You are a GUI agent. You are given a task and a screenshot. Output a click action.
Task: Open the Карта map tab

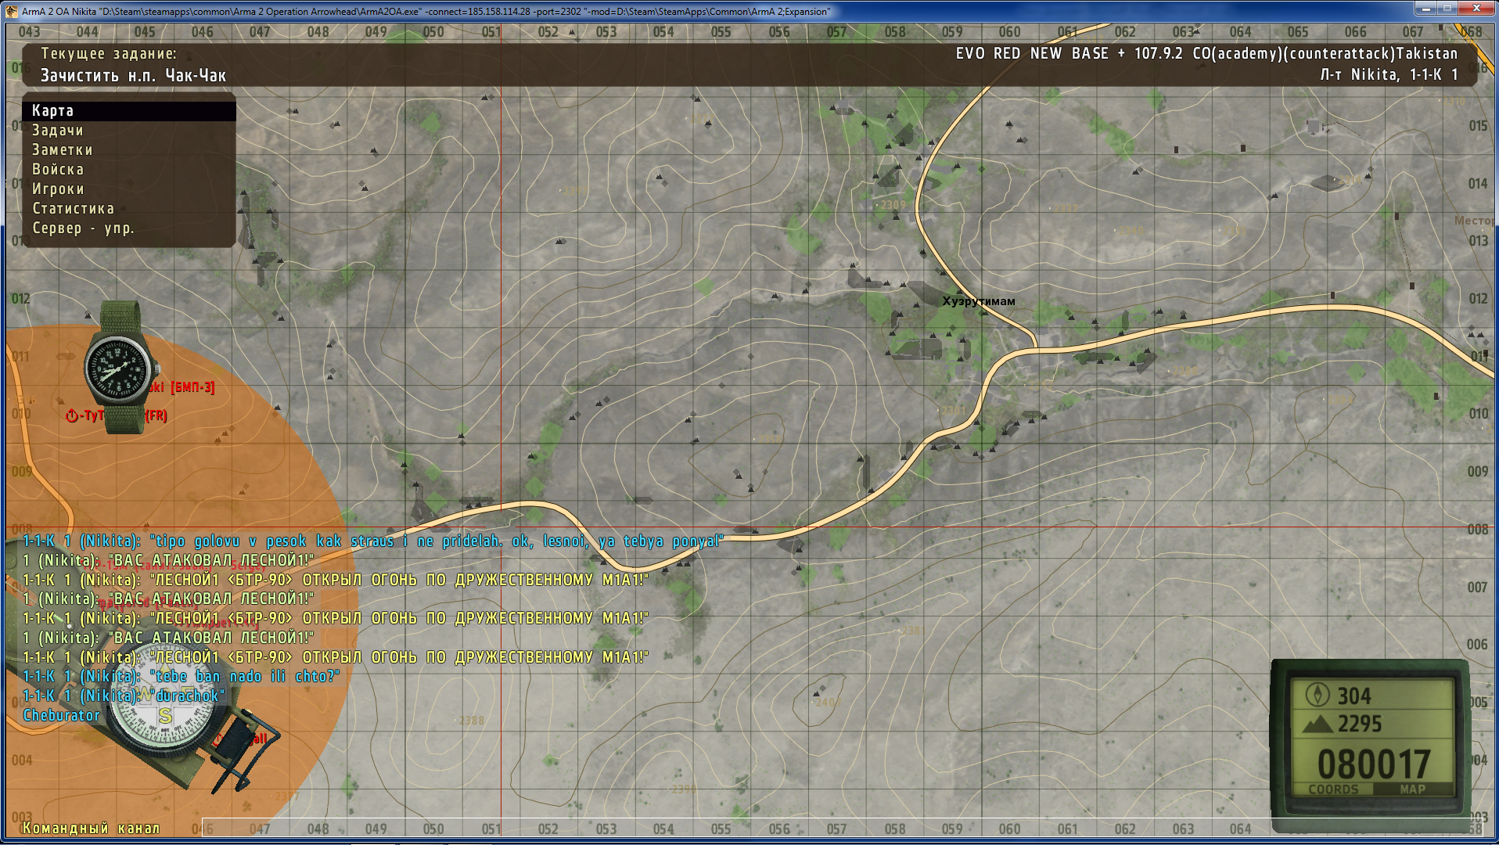coord(129,111)
